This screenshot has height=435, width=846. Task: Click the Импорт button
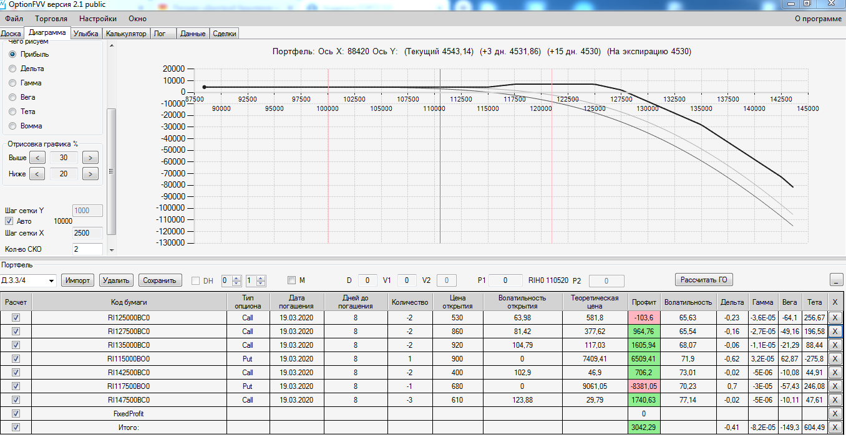[x=78, y=280]
